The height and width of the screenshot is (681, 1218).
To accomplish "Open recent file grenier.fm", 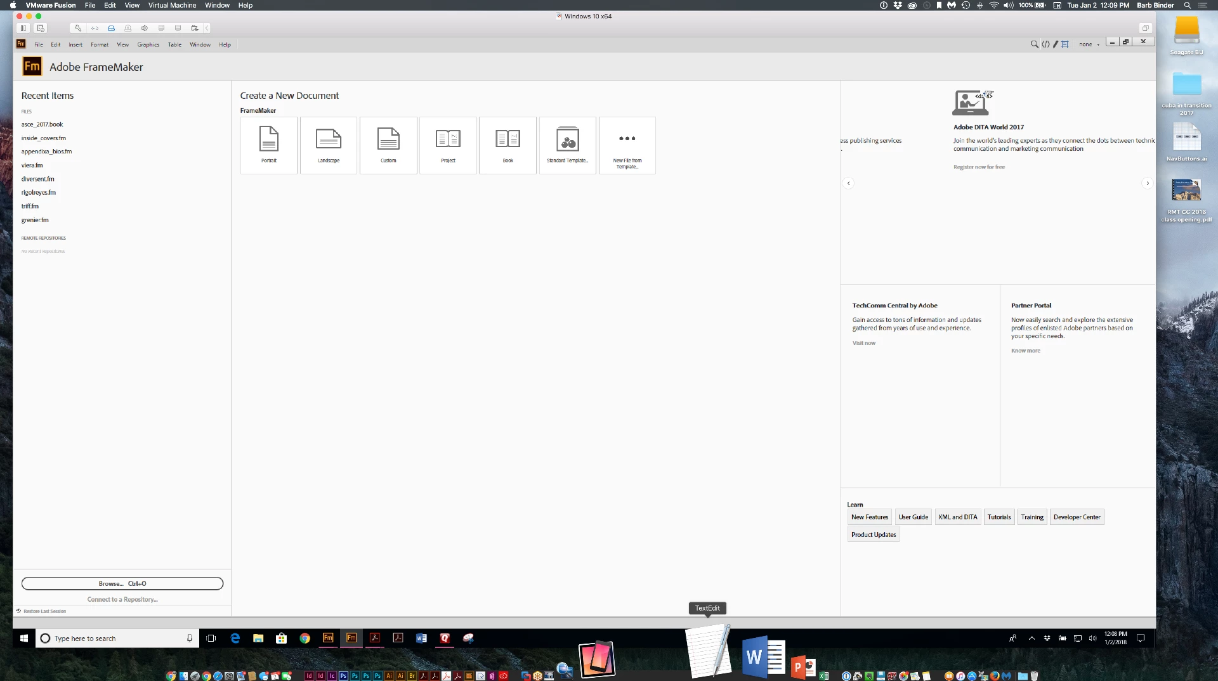I will 35,220.
